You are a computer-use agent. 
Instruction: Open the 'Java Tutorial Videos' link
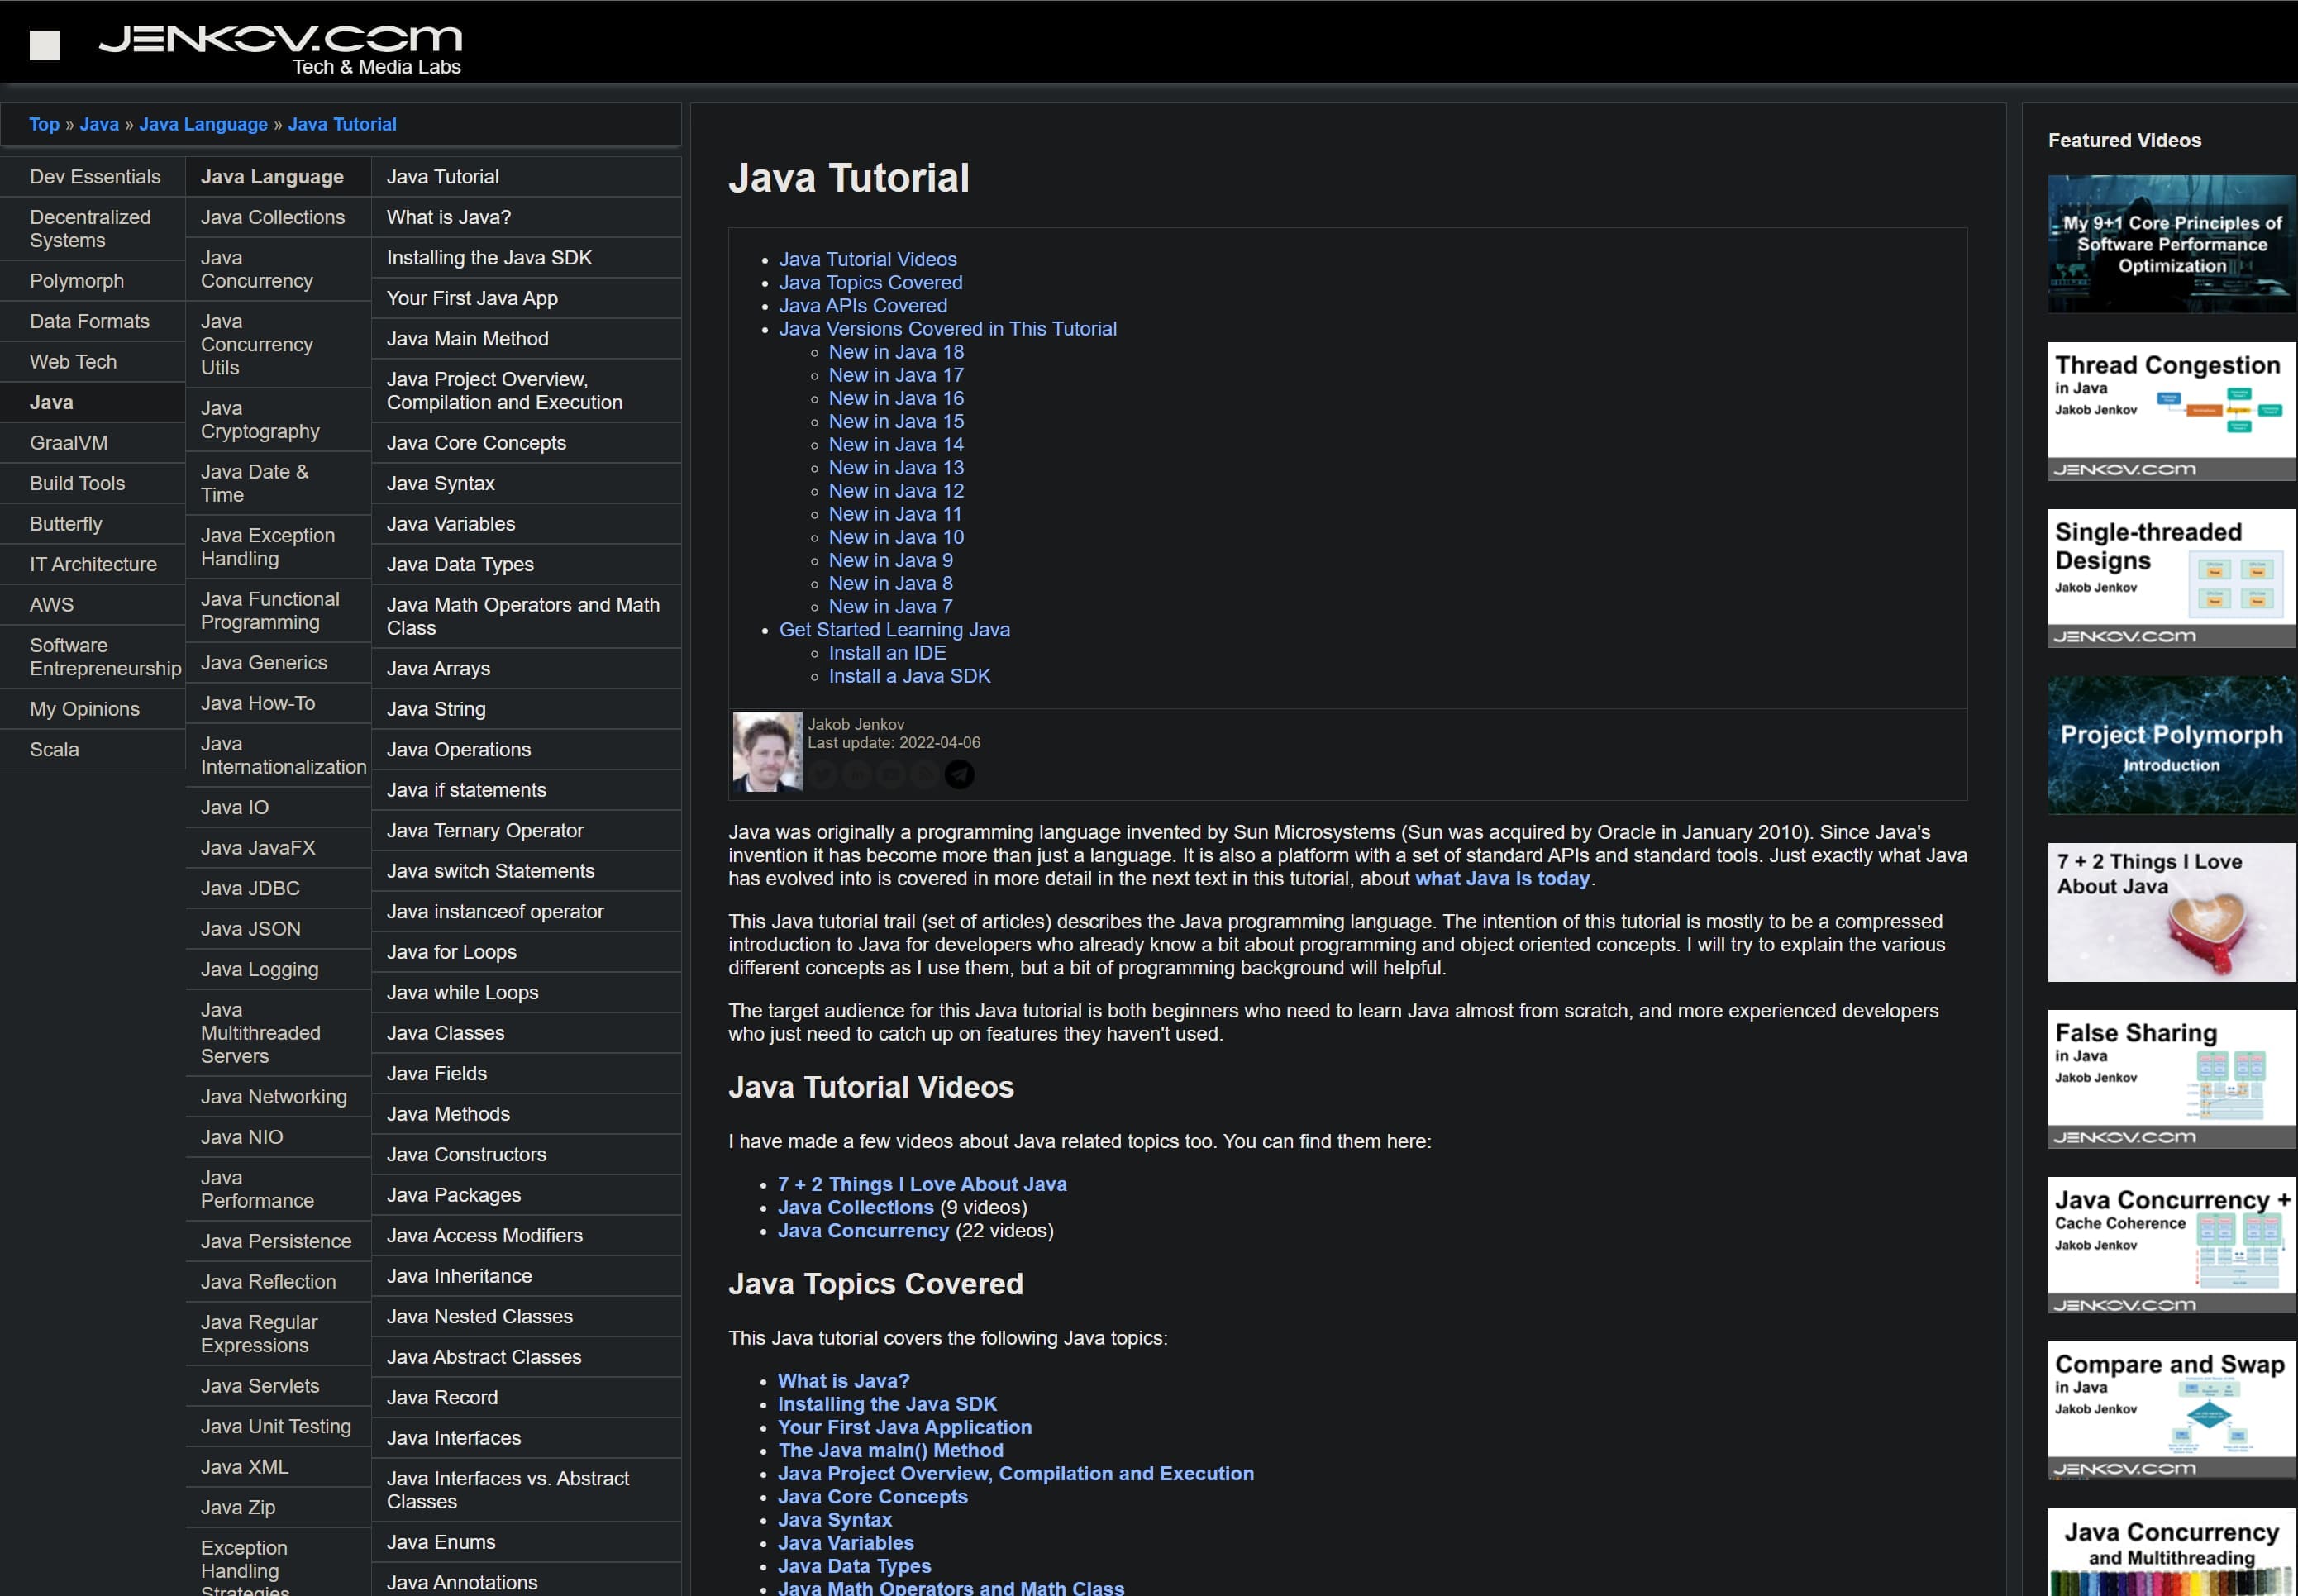867,259
